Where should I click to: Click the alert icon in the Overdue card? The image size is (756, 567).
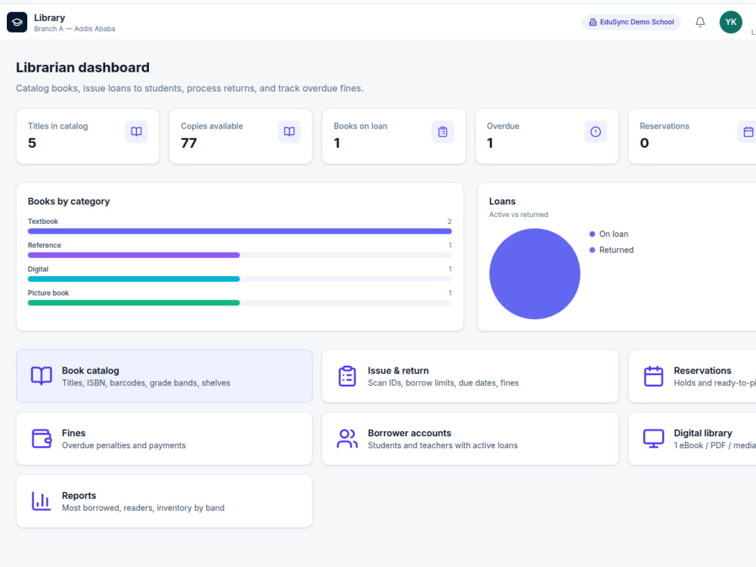596,132
